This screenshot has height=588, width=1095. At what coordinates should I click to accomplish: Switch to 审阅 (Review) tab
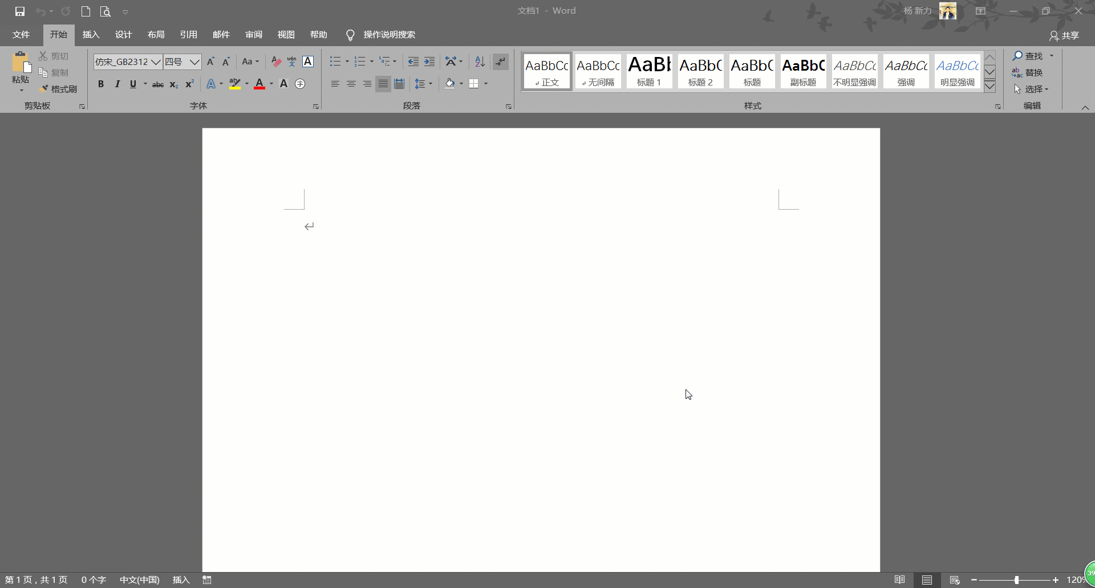254,35
